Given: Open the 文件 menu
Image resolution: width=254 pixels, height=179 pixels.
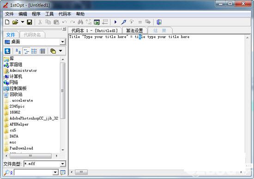Looking at the screenshot, I should (9, 14).
